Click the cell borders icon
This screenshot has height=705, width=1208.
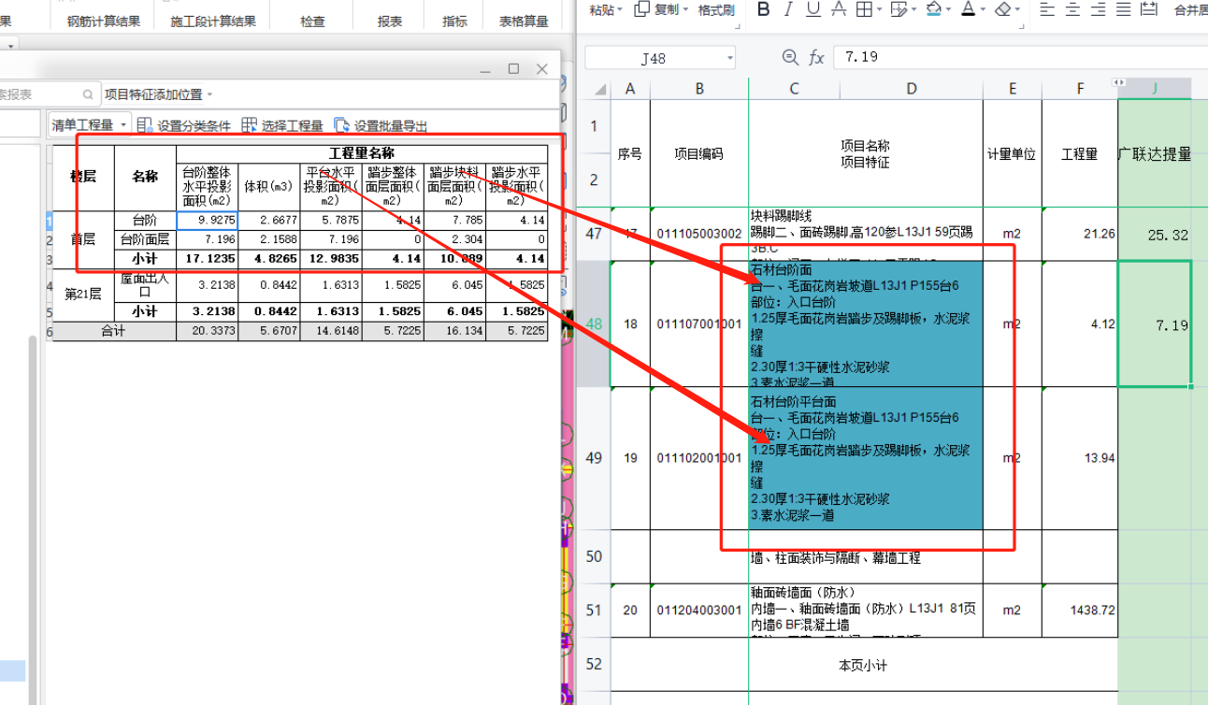(x=864, y=9)
